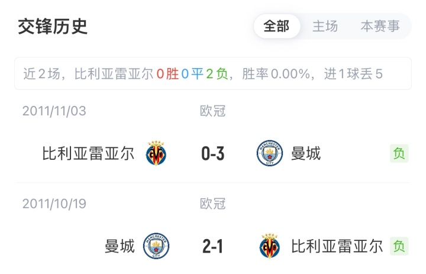Click the 2011/11/03 match date
Image resolution: width=426 pixels, height=274 pixels.
54,111
